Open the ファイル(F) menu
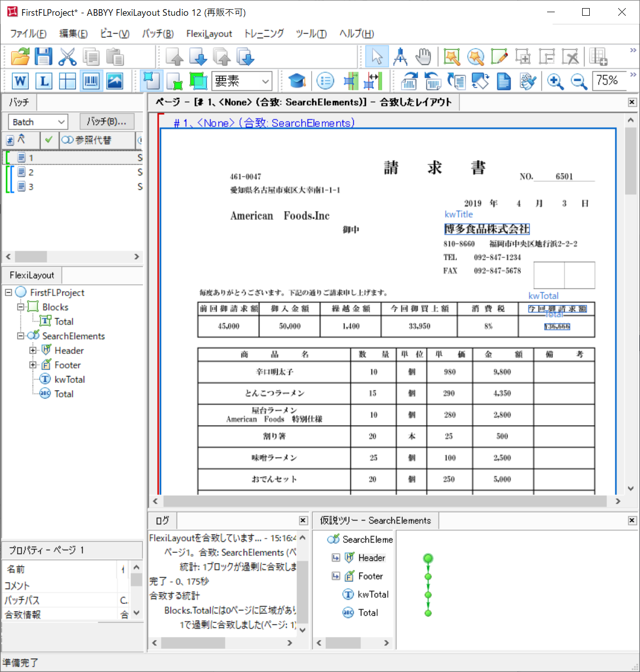This screenshot has width=640, height=672. 28,34
